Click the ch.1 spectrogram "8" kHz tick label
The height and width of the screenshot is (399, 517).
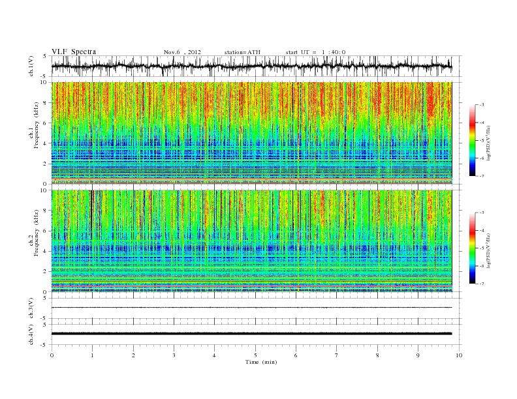point(46,103)
